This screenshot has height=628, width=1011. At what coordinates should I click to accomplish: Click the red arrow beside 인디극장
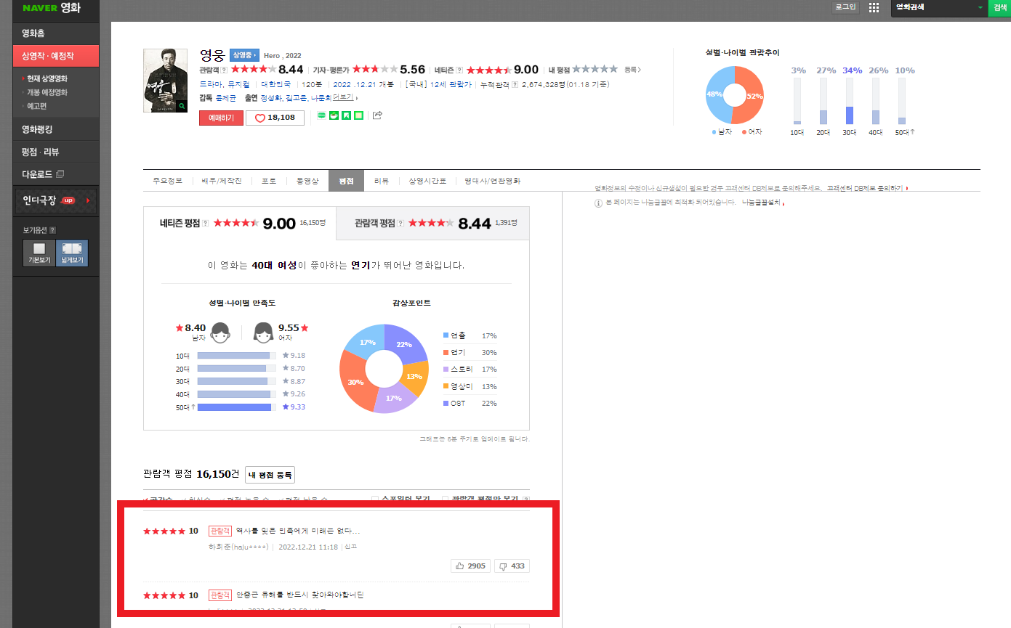pos(88,200)
